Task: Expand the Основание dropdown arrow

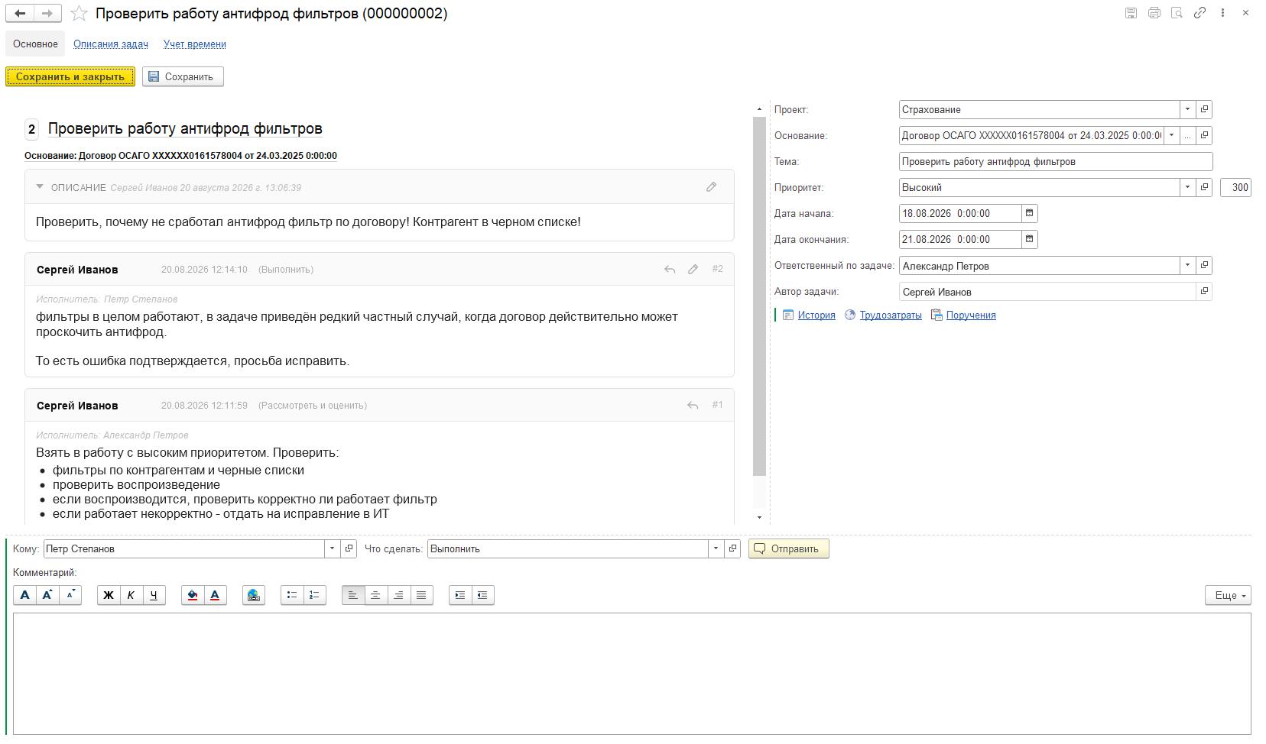Action: pos(1171,135)
